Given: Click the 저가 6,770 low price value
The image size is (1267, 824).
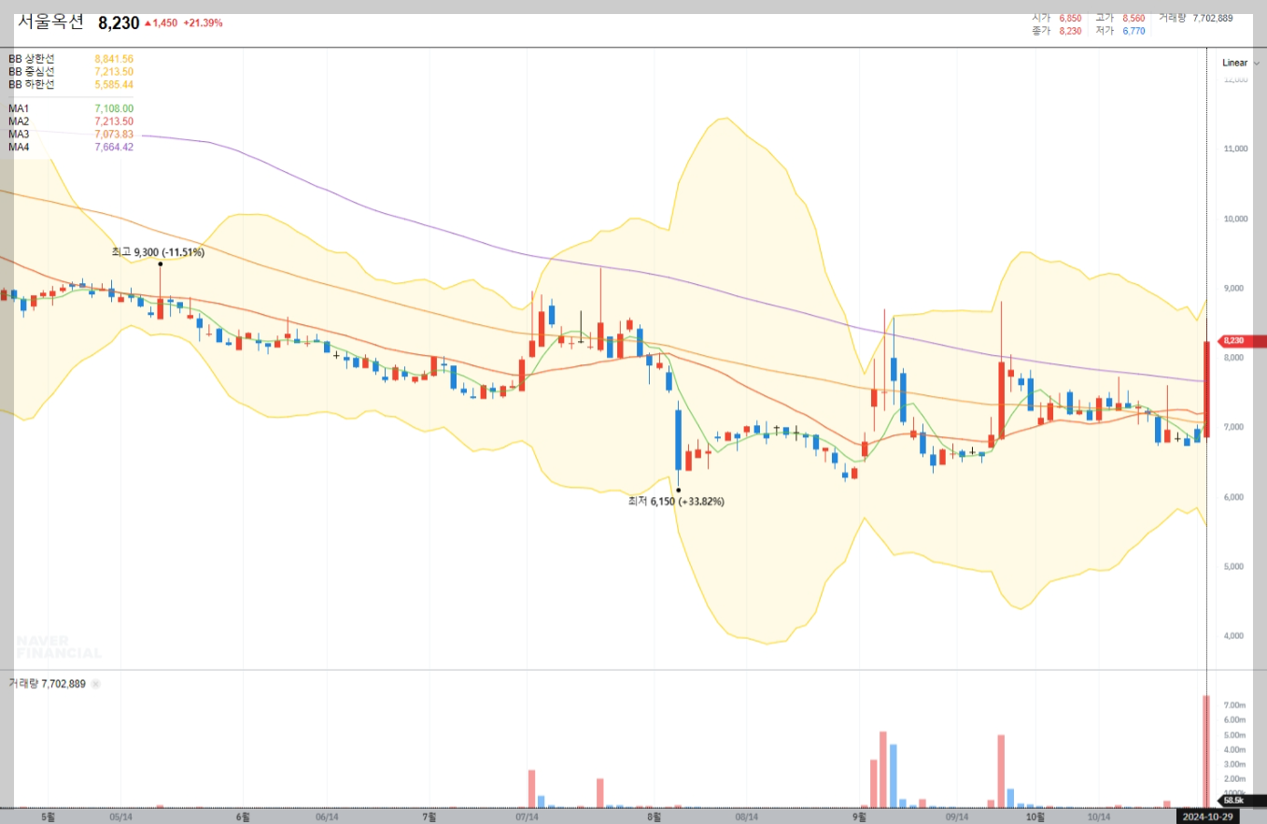Looking at the screenshot, I should 1133,31.
